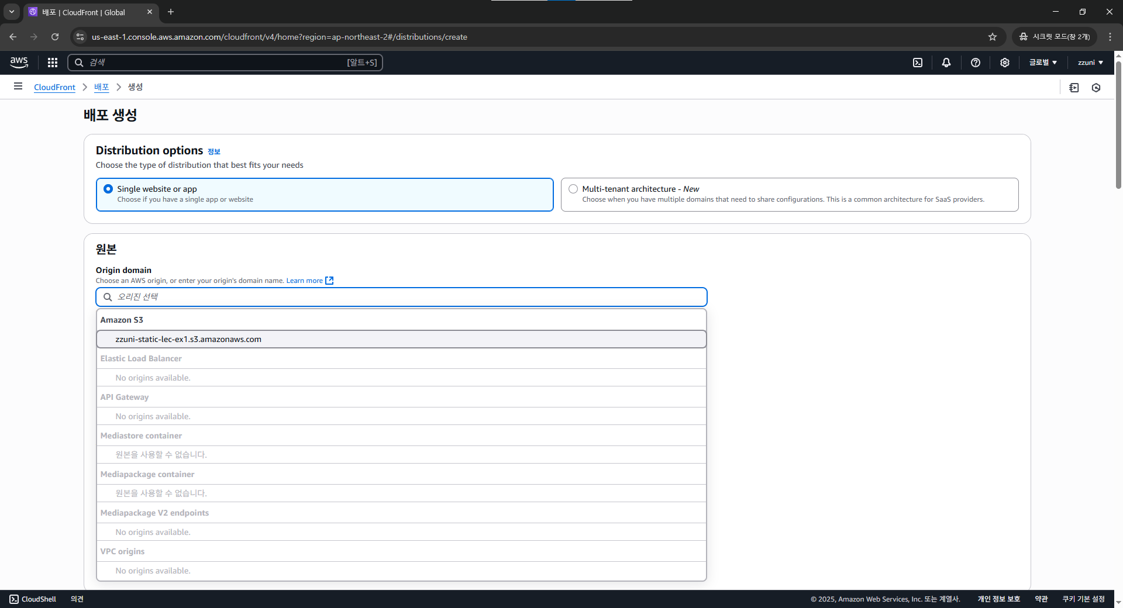Close the CloudFront browser tab
The height and width of the screenshot is (608, 1123).
click(x=150, y=12)
